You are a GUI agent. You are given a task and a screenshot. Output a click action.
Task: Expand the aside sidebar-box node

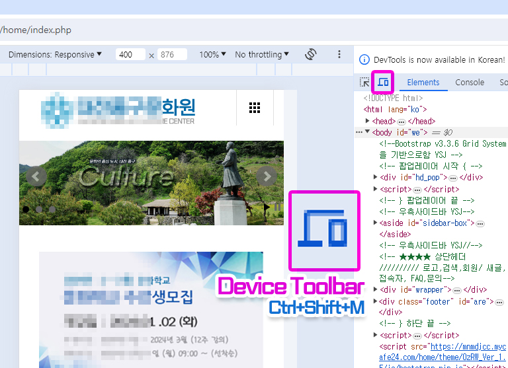click(376, 223)
